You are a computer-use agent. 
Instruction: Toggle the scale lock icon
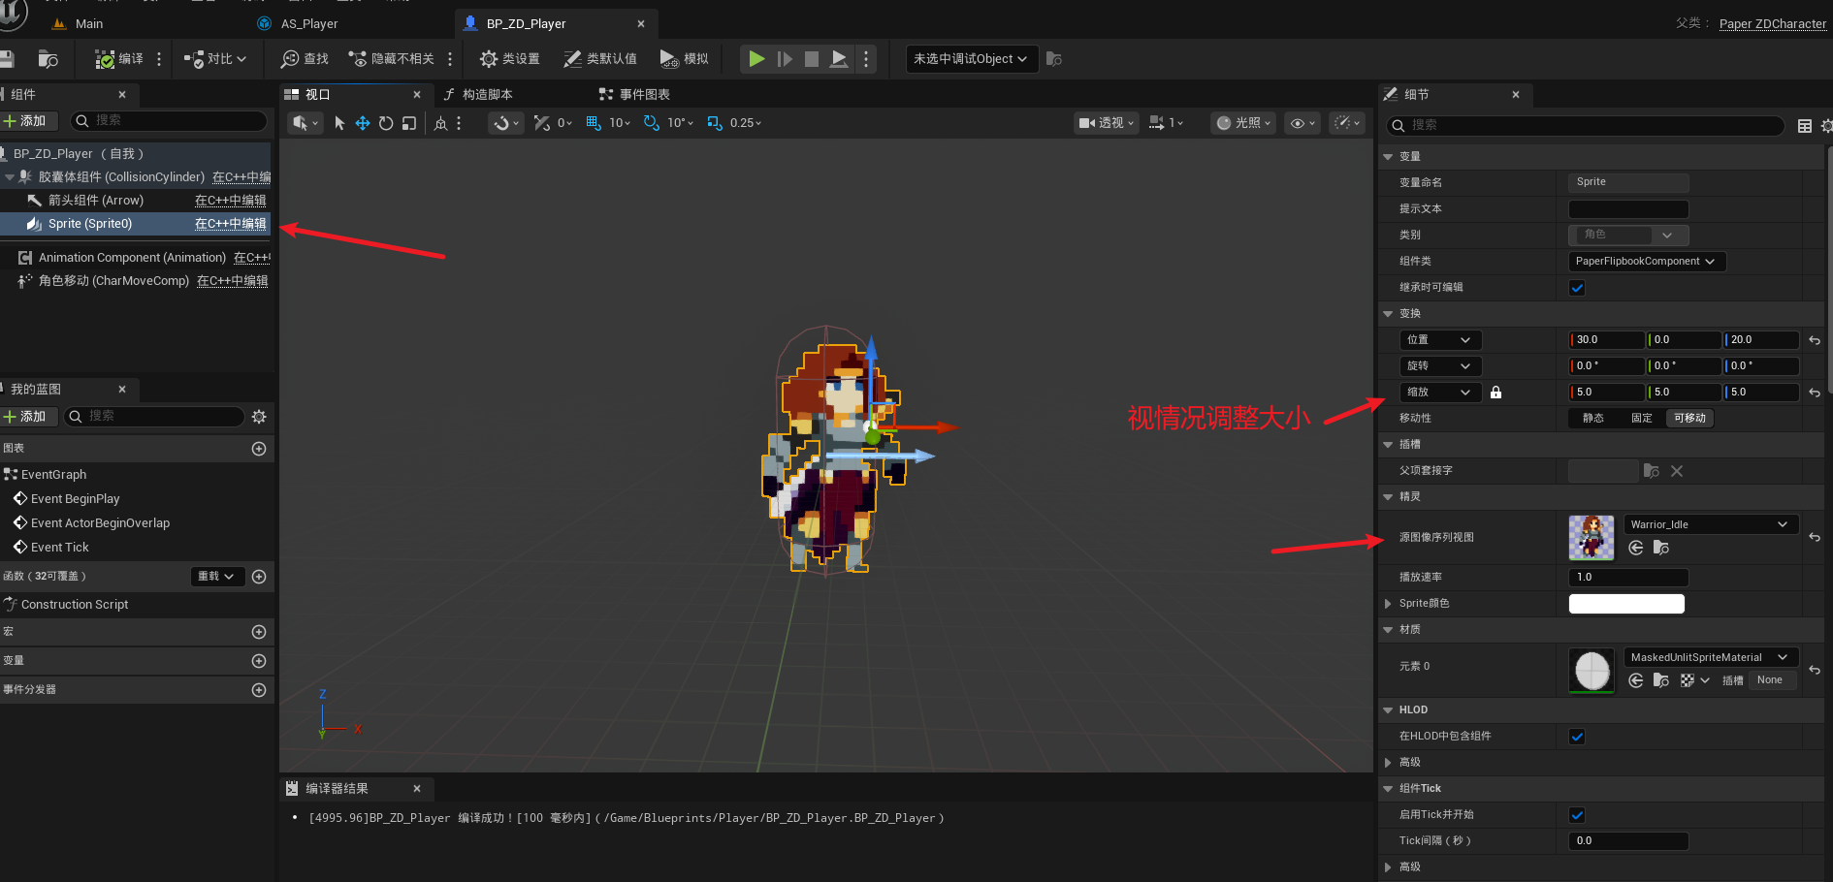pos(1495,393)
